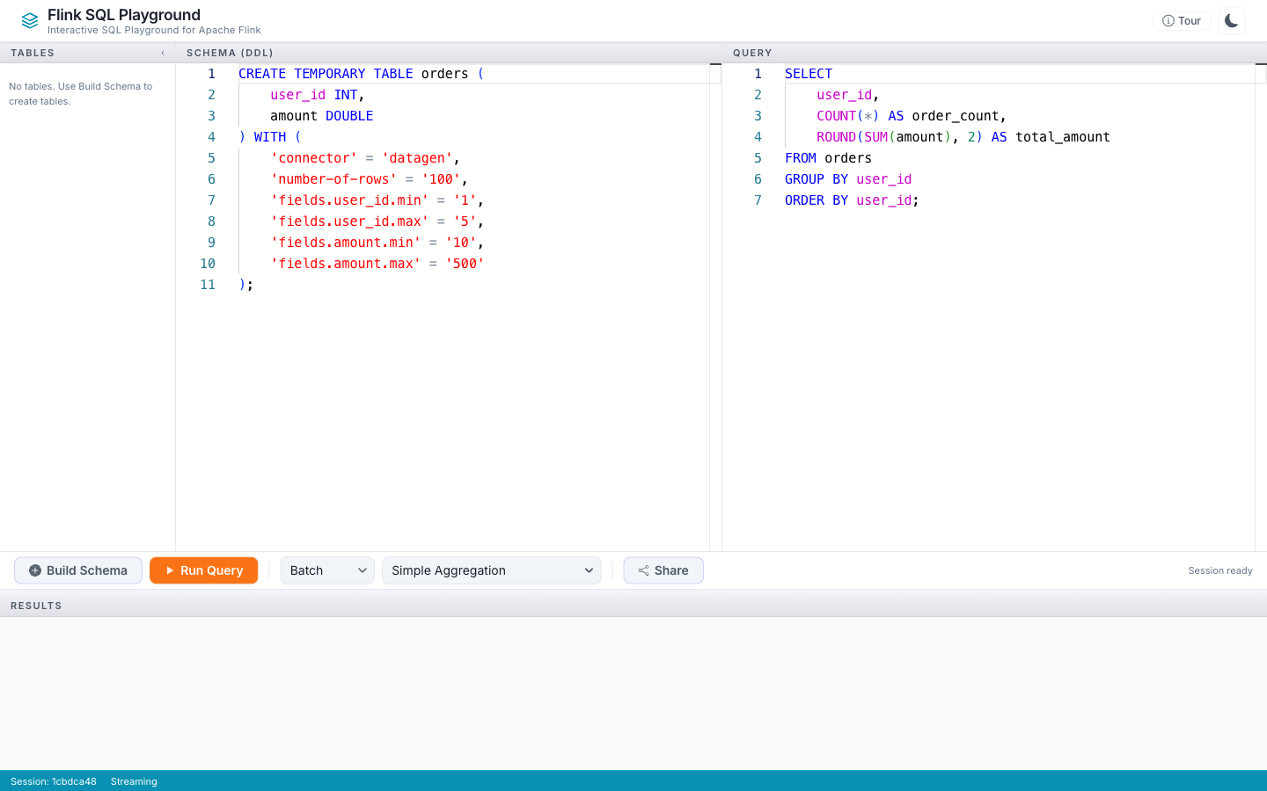Click the Flink SQL Playground logo icon
This screenshot has width=1267, height=791.
coord(30,20)
